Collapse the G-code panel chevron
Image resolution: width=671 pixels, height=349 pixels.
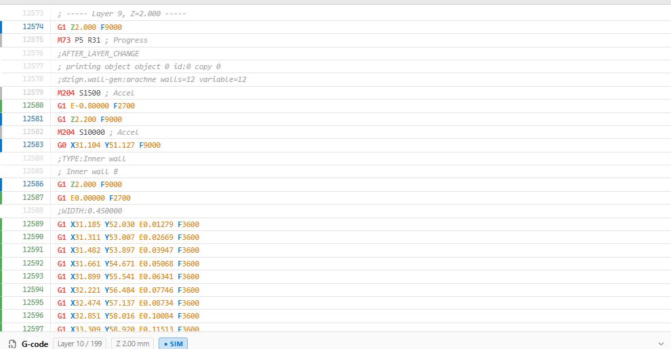[662, 344]
